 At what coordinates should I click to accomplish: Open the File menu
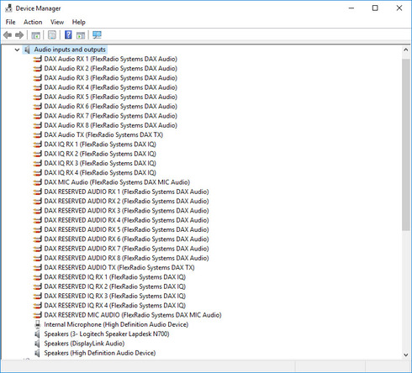click(11, 22)
